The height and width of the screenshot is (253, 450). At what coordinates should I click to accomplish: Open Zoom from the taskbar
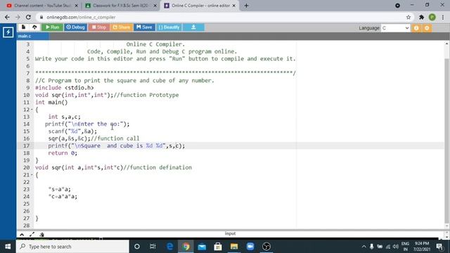250,247
